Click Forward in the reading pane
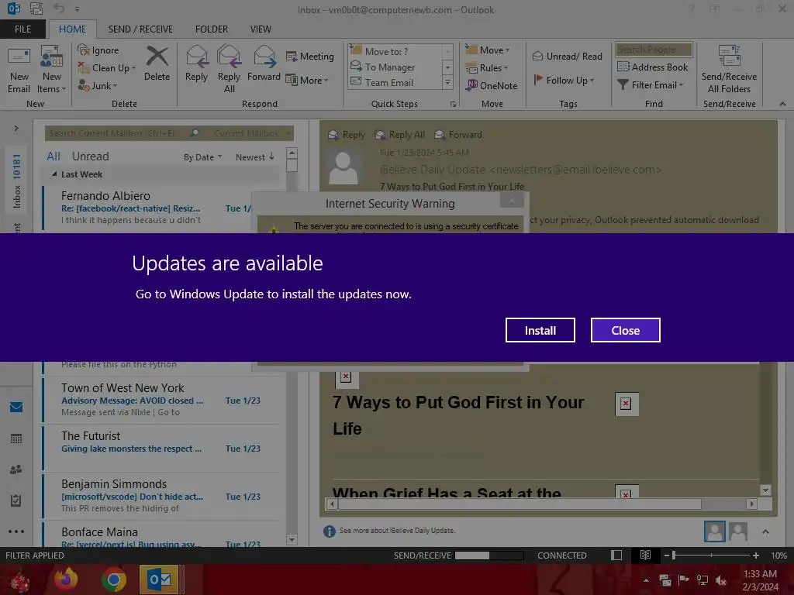 (458, 135)
